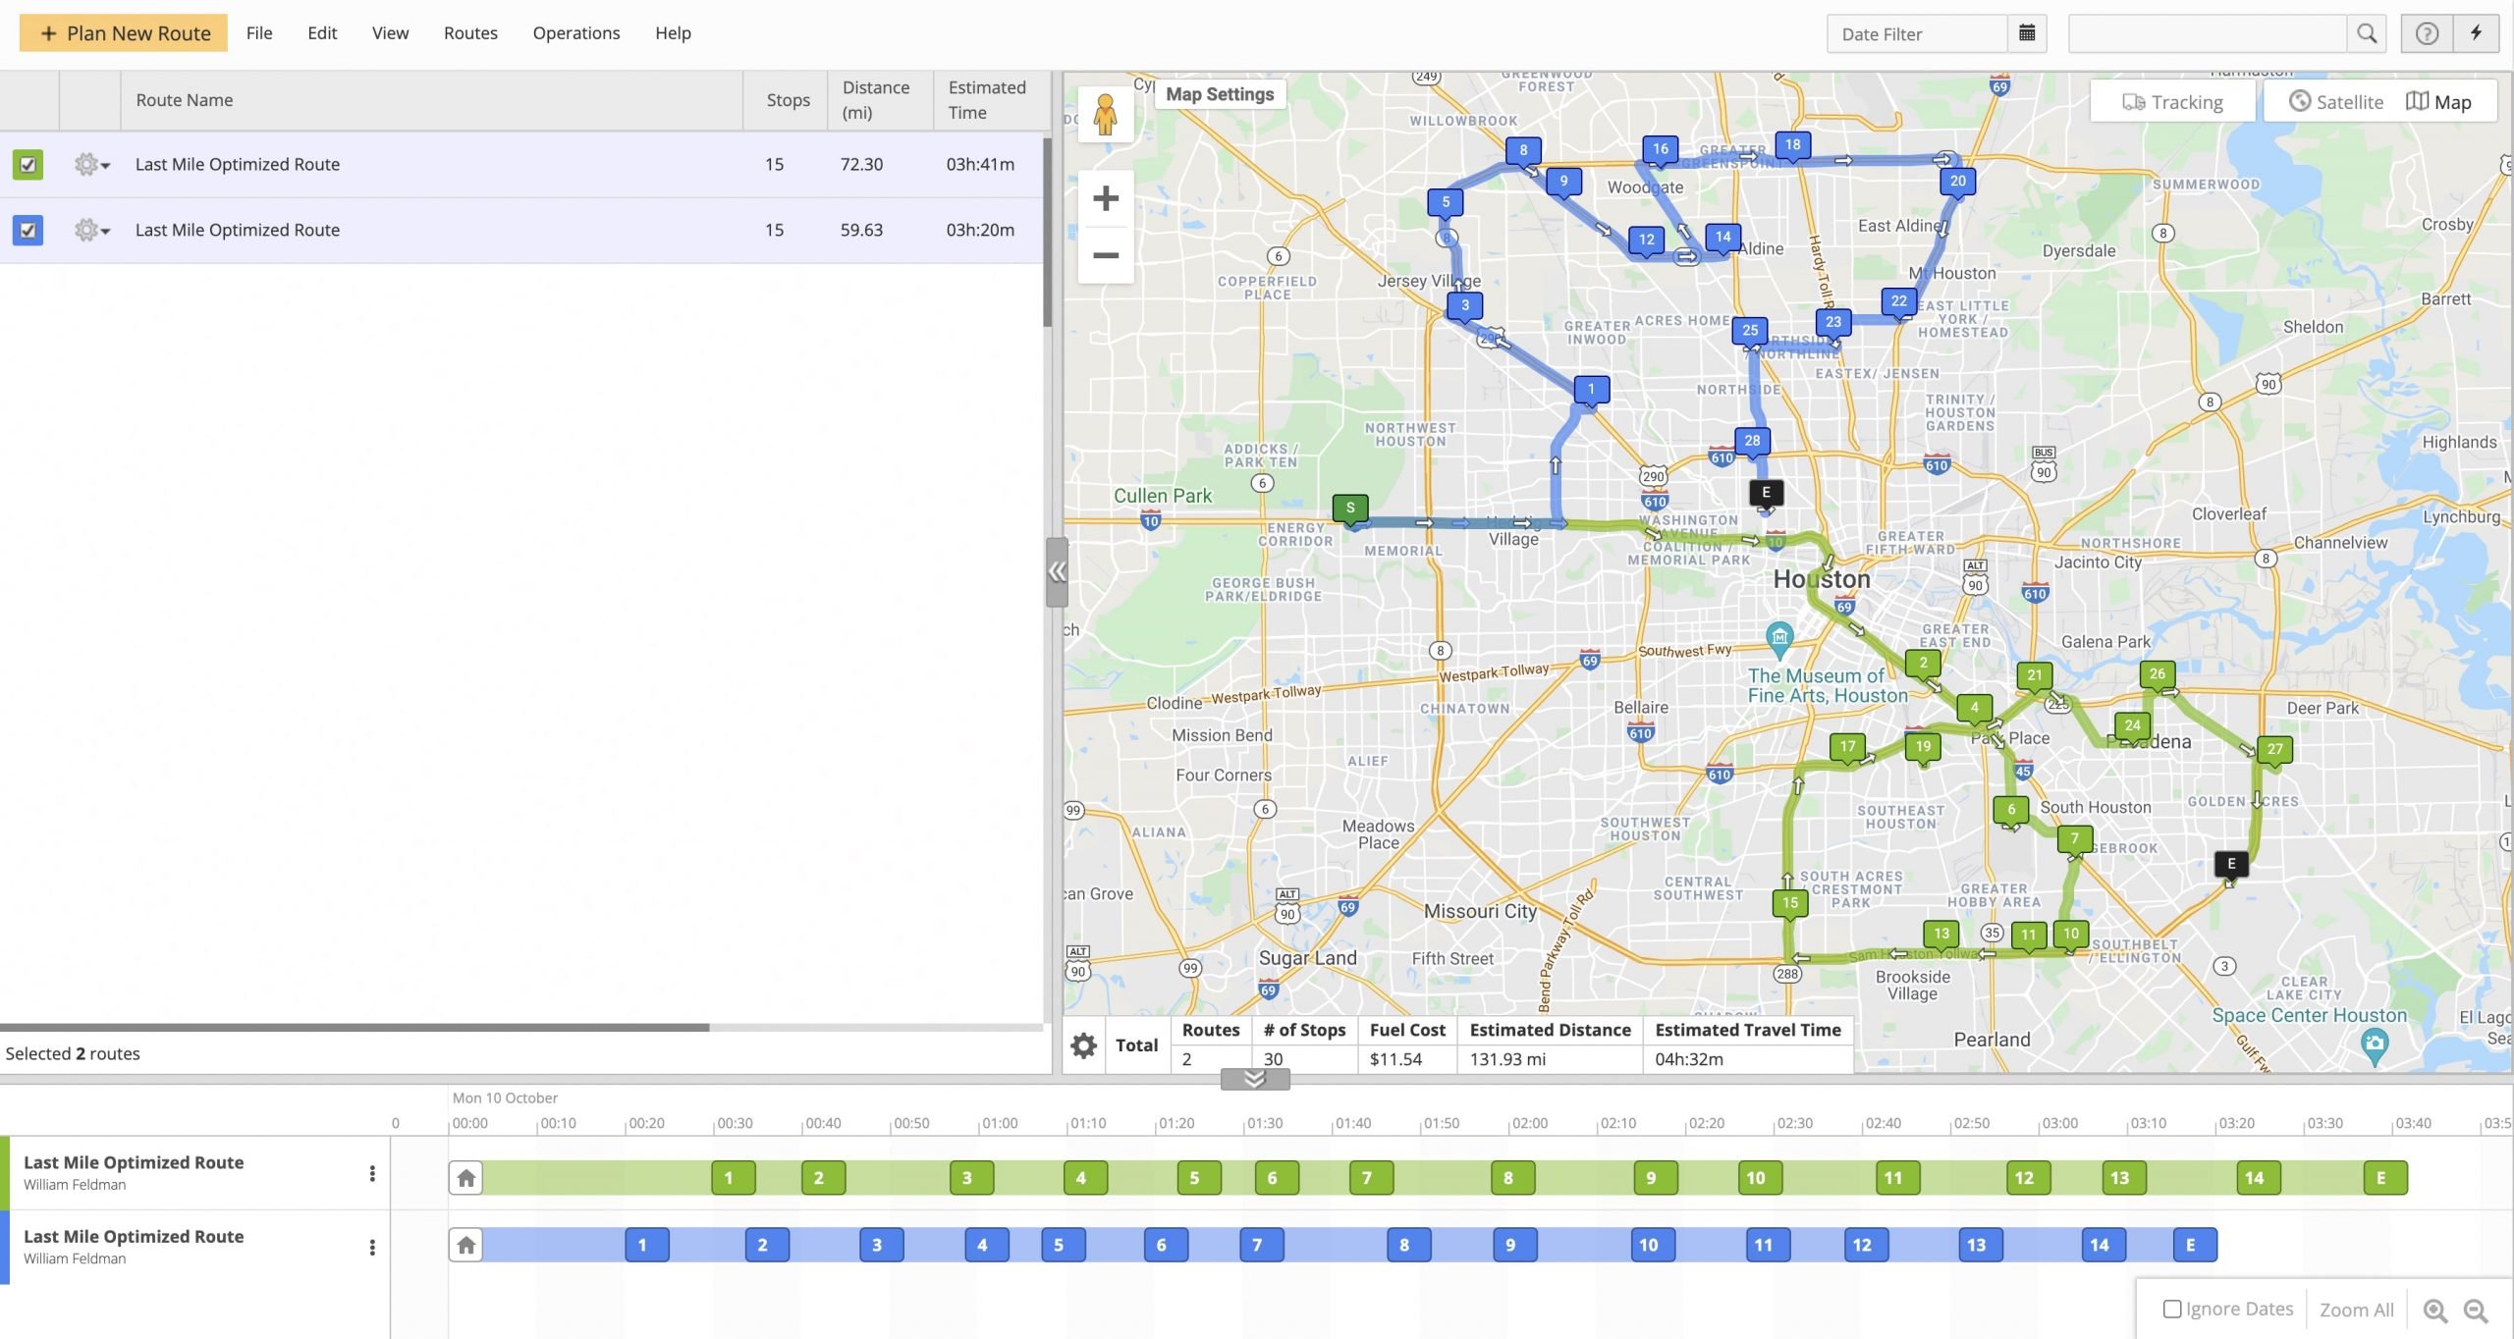
Task: Click the route list horizontal scrollbar
Action: (x=355, y=1028)
